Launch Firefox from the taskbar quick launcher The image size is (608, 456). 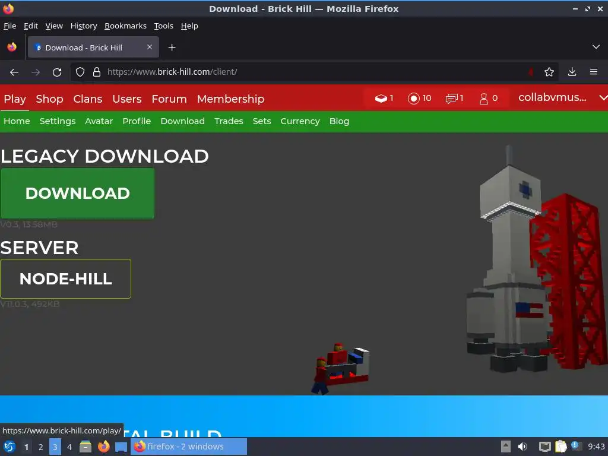103,446
